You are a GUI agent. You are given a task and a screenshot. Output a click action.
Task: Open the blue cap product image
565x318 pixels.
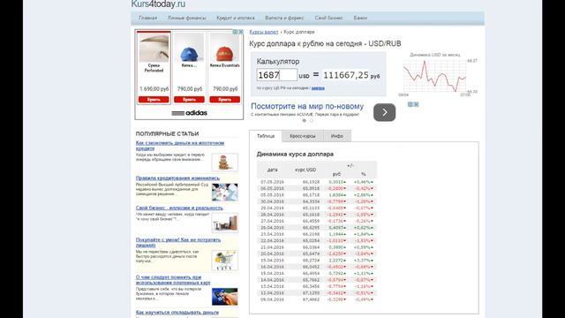[189, 48]
